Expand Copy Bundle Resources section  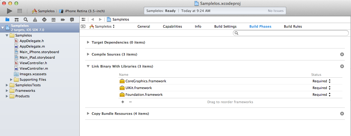[x=88, y=114]
